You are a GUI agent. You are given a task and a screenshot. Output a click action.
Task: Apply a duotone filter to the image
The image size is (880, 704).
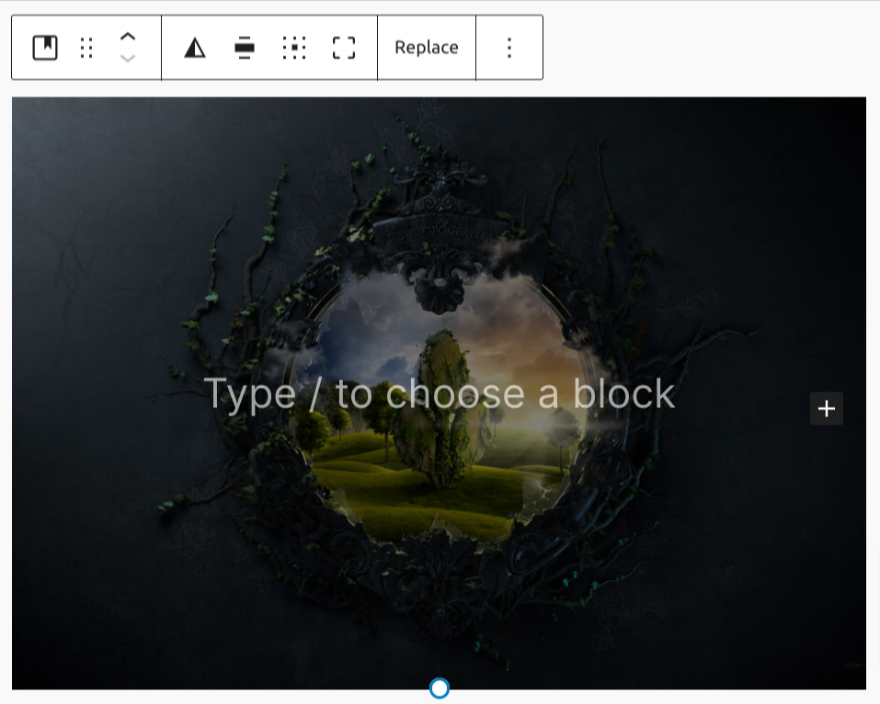coord(195,48)
